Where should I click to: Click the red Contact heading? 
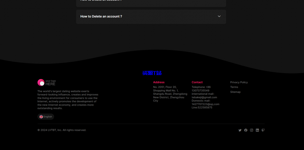[197, 82]
